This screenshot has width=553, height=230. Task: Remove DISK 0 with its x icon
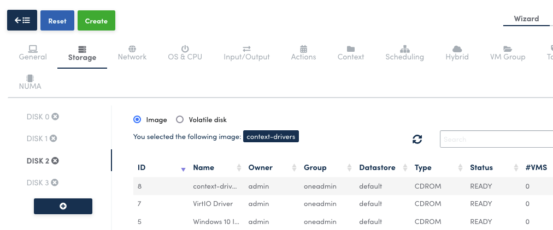point(55,117)
